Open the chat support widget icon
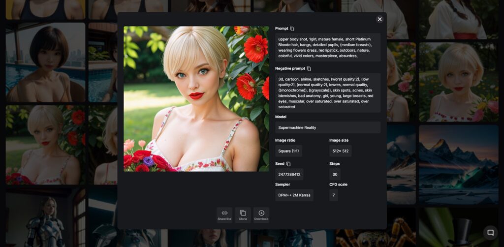The image size is (504, 247). tap(491, 233)
